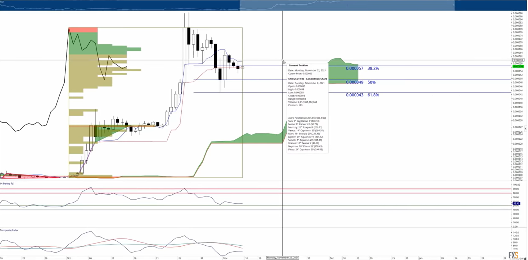Click the SHIBUSDT:CW - CandleStick Chart title in the tooltip
The image size is (528, 260).
307,79
